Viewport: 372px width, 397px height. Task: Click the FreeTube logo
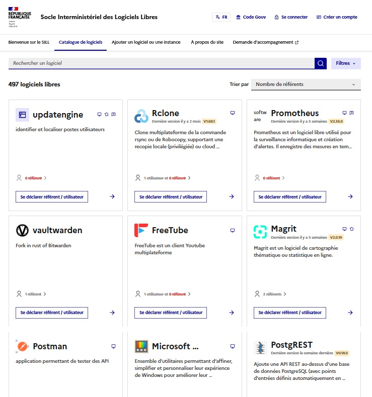tap(141, 230)
